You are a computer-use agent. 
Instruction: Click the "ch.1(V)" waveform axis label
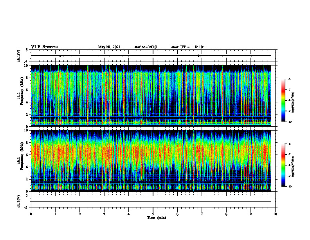click(x=18, y=56)
